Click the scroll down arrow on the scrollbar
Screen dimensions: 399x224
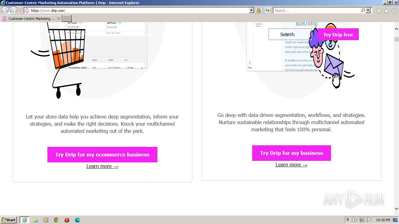pyautogui.click(x=397, y=209)
